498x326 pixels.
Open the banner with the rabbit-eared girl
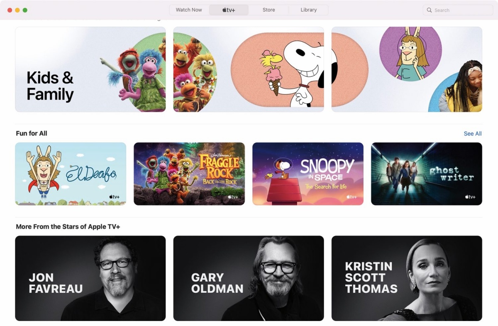coord(407,69)
